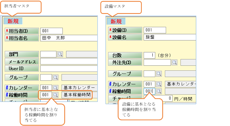This screenshot has height=126, width=230.
Task: Click グループ label in 設備マスタ
Action: (x=125, y=73)
